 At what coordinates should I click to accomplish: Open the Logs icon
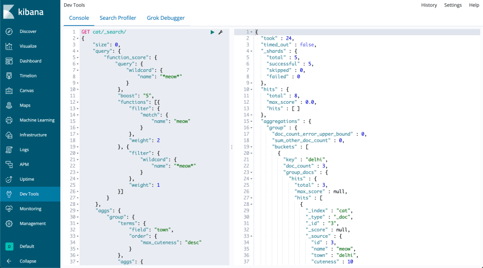click(9, 150)
